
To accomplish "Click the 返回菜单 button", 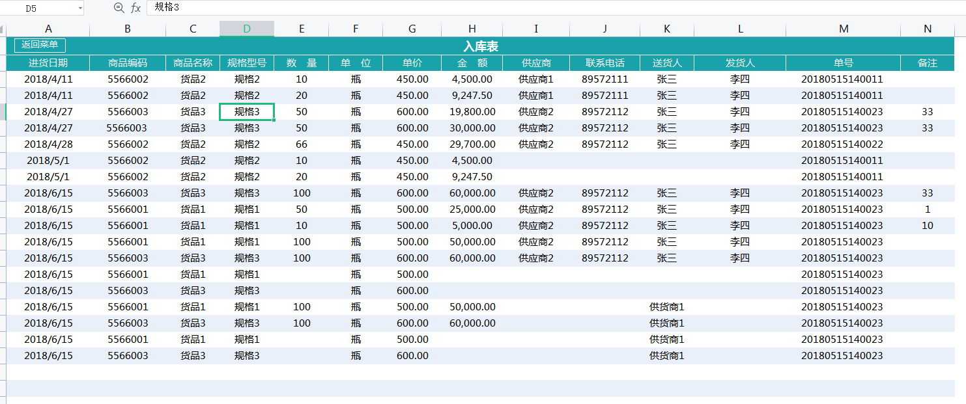I will [x=40, y=45].
